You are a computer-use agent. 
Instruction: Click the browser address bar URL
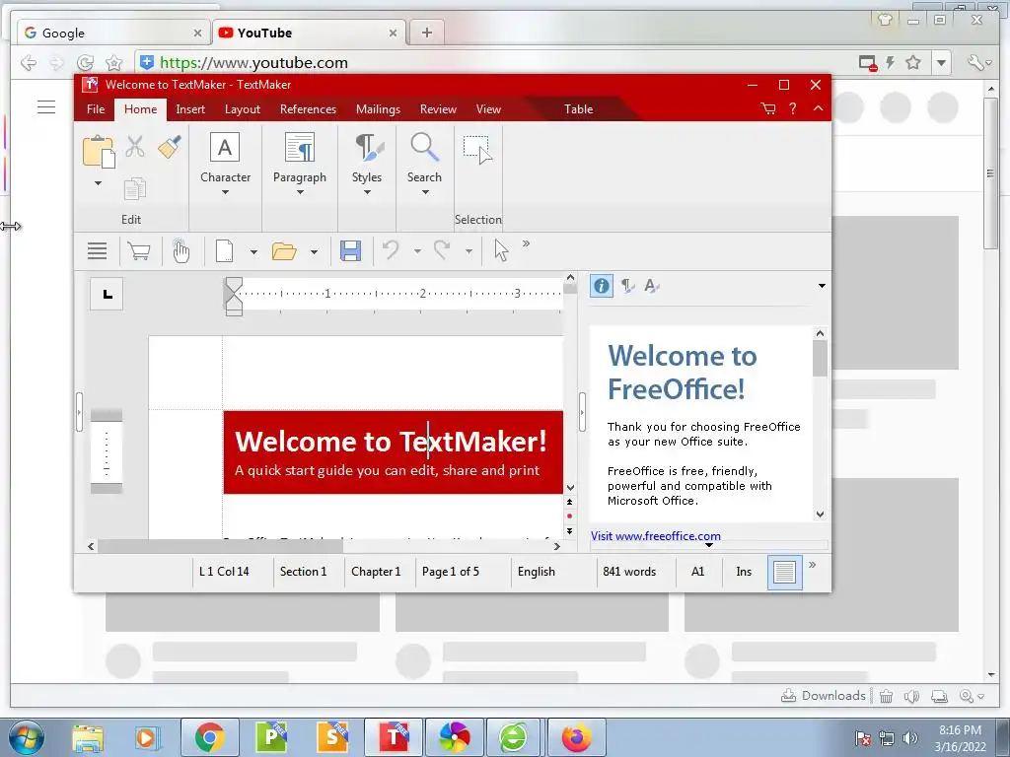coord(253,62)
